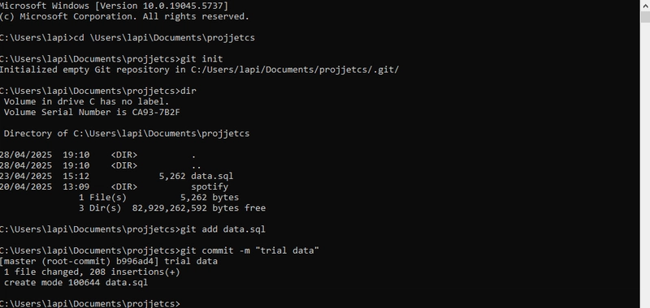Click the empty scrollbar track below thumb
Image resolution: width=650 pixels, height=308 pixels.
coord(645,165)
